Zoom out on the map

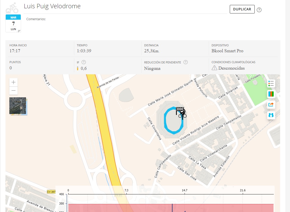(14, 91)
